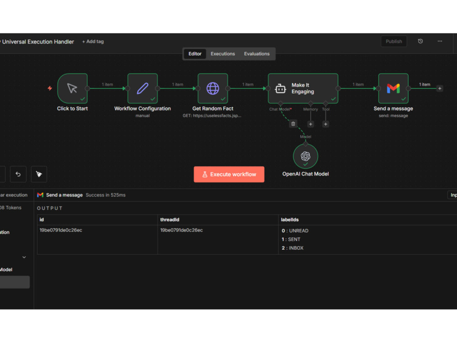Delete the Chat Model connection with trash icon
The image size is (457, 343).
pyautogui.click(x=293, y=124)
